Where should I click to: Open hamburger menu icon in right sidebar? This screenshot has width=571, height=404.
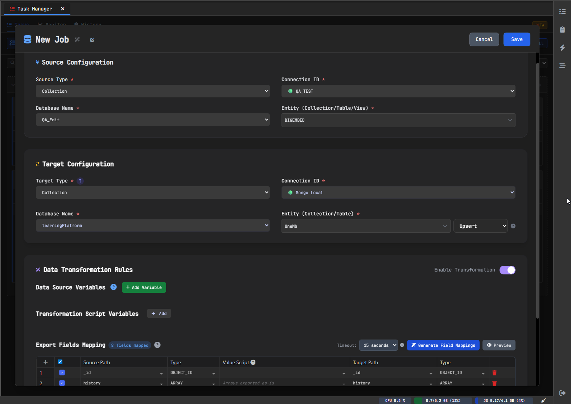pos(562,66)
